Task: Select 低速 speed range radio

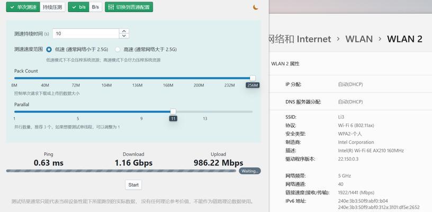Action: tap(49, 50)
